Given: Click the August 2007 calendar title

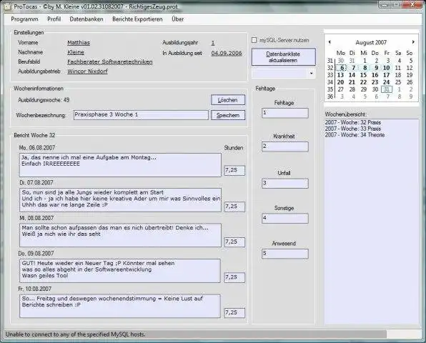Looking at the screenshot, I should click(x=371, y=42).
